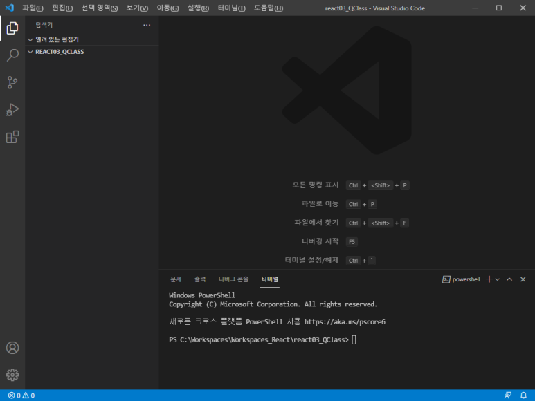
Task: Click the errors and warnings status indicator
Action: click(x=21, y=395)
